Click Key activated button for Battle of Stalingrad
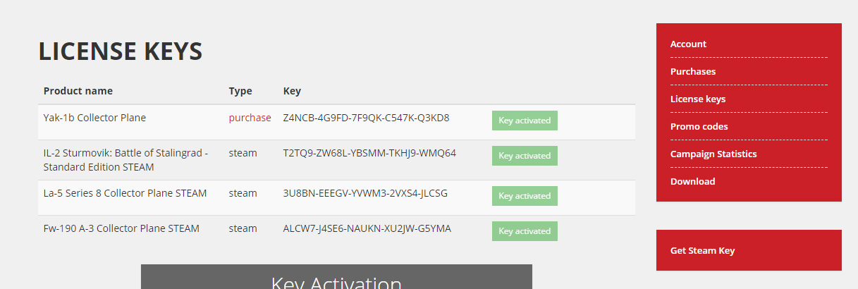 coord(525,156)
